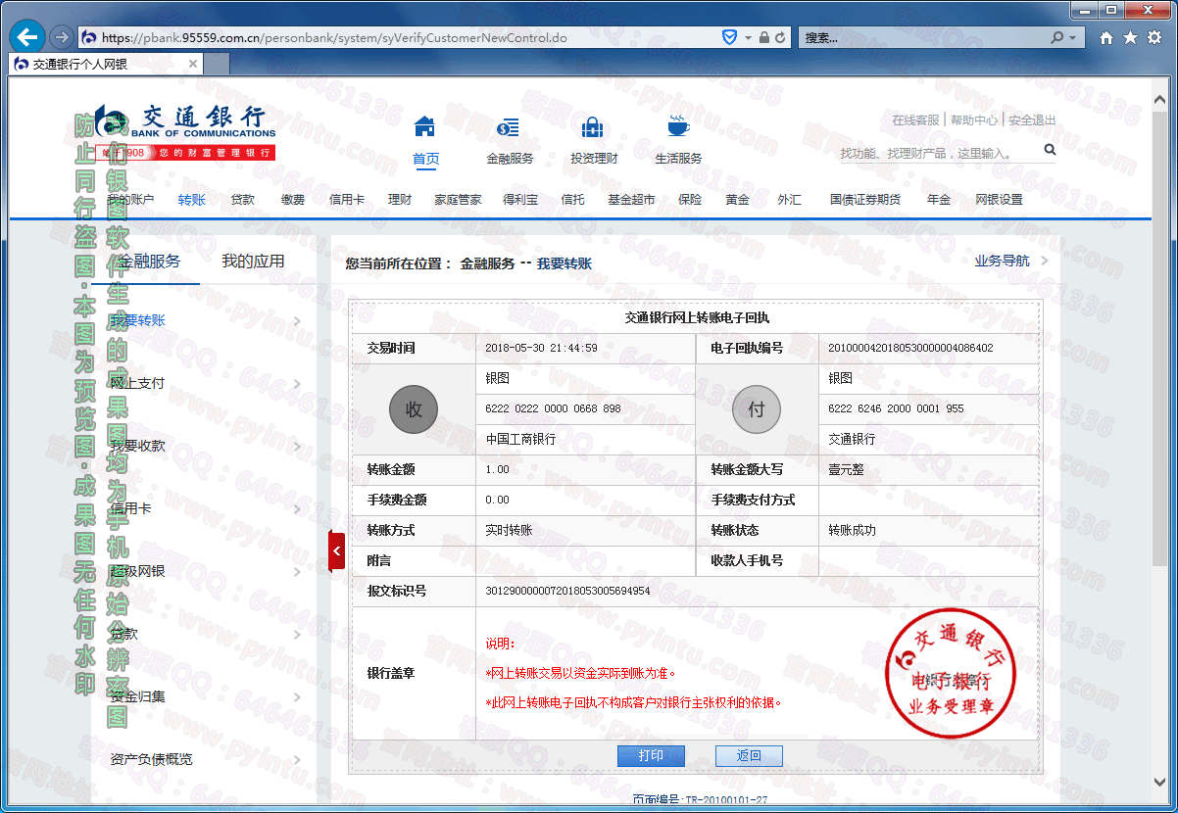Viewport: 1178px width, 813px height.
Task: Open 国债证券期货 menu item
Action: (865, 200)
